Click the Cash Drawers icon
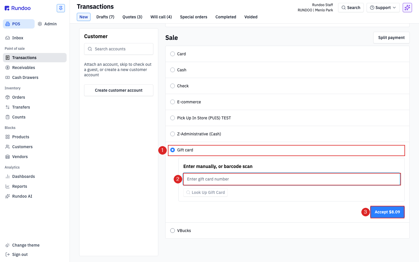Viewport: 419px width, 262px height. 8,77
